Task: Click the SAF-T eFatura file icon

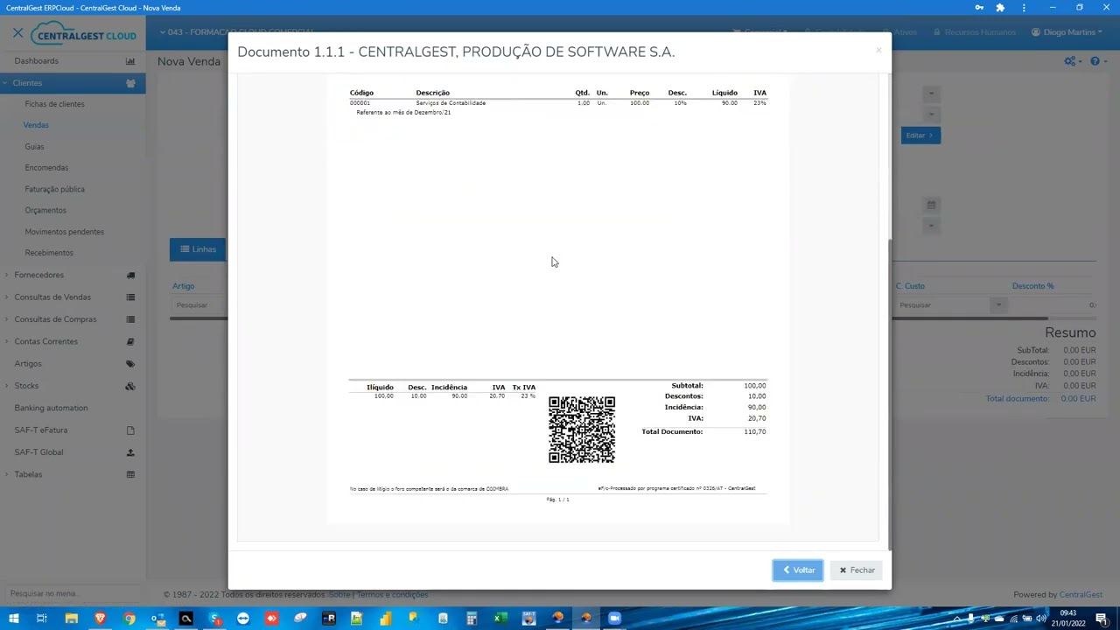Action: coord(130,430)
